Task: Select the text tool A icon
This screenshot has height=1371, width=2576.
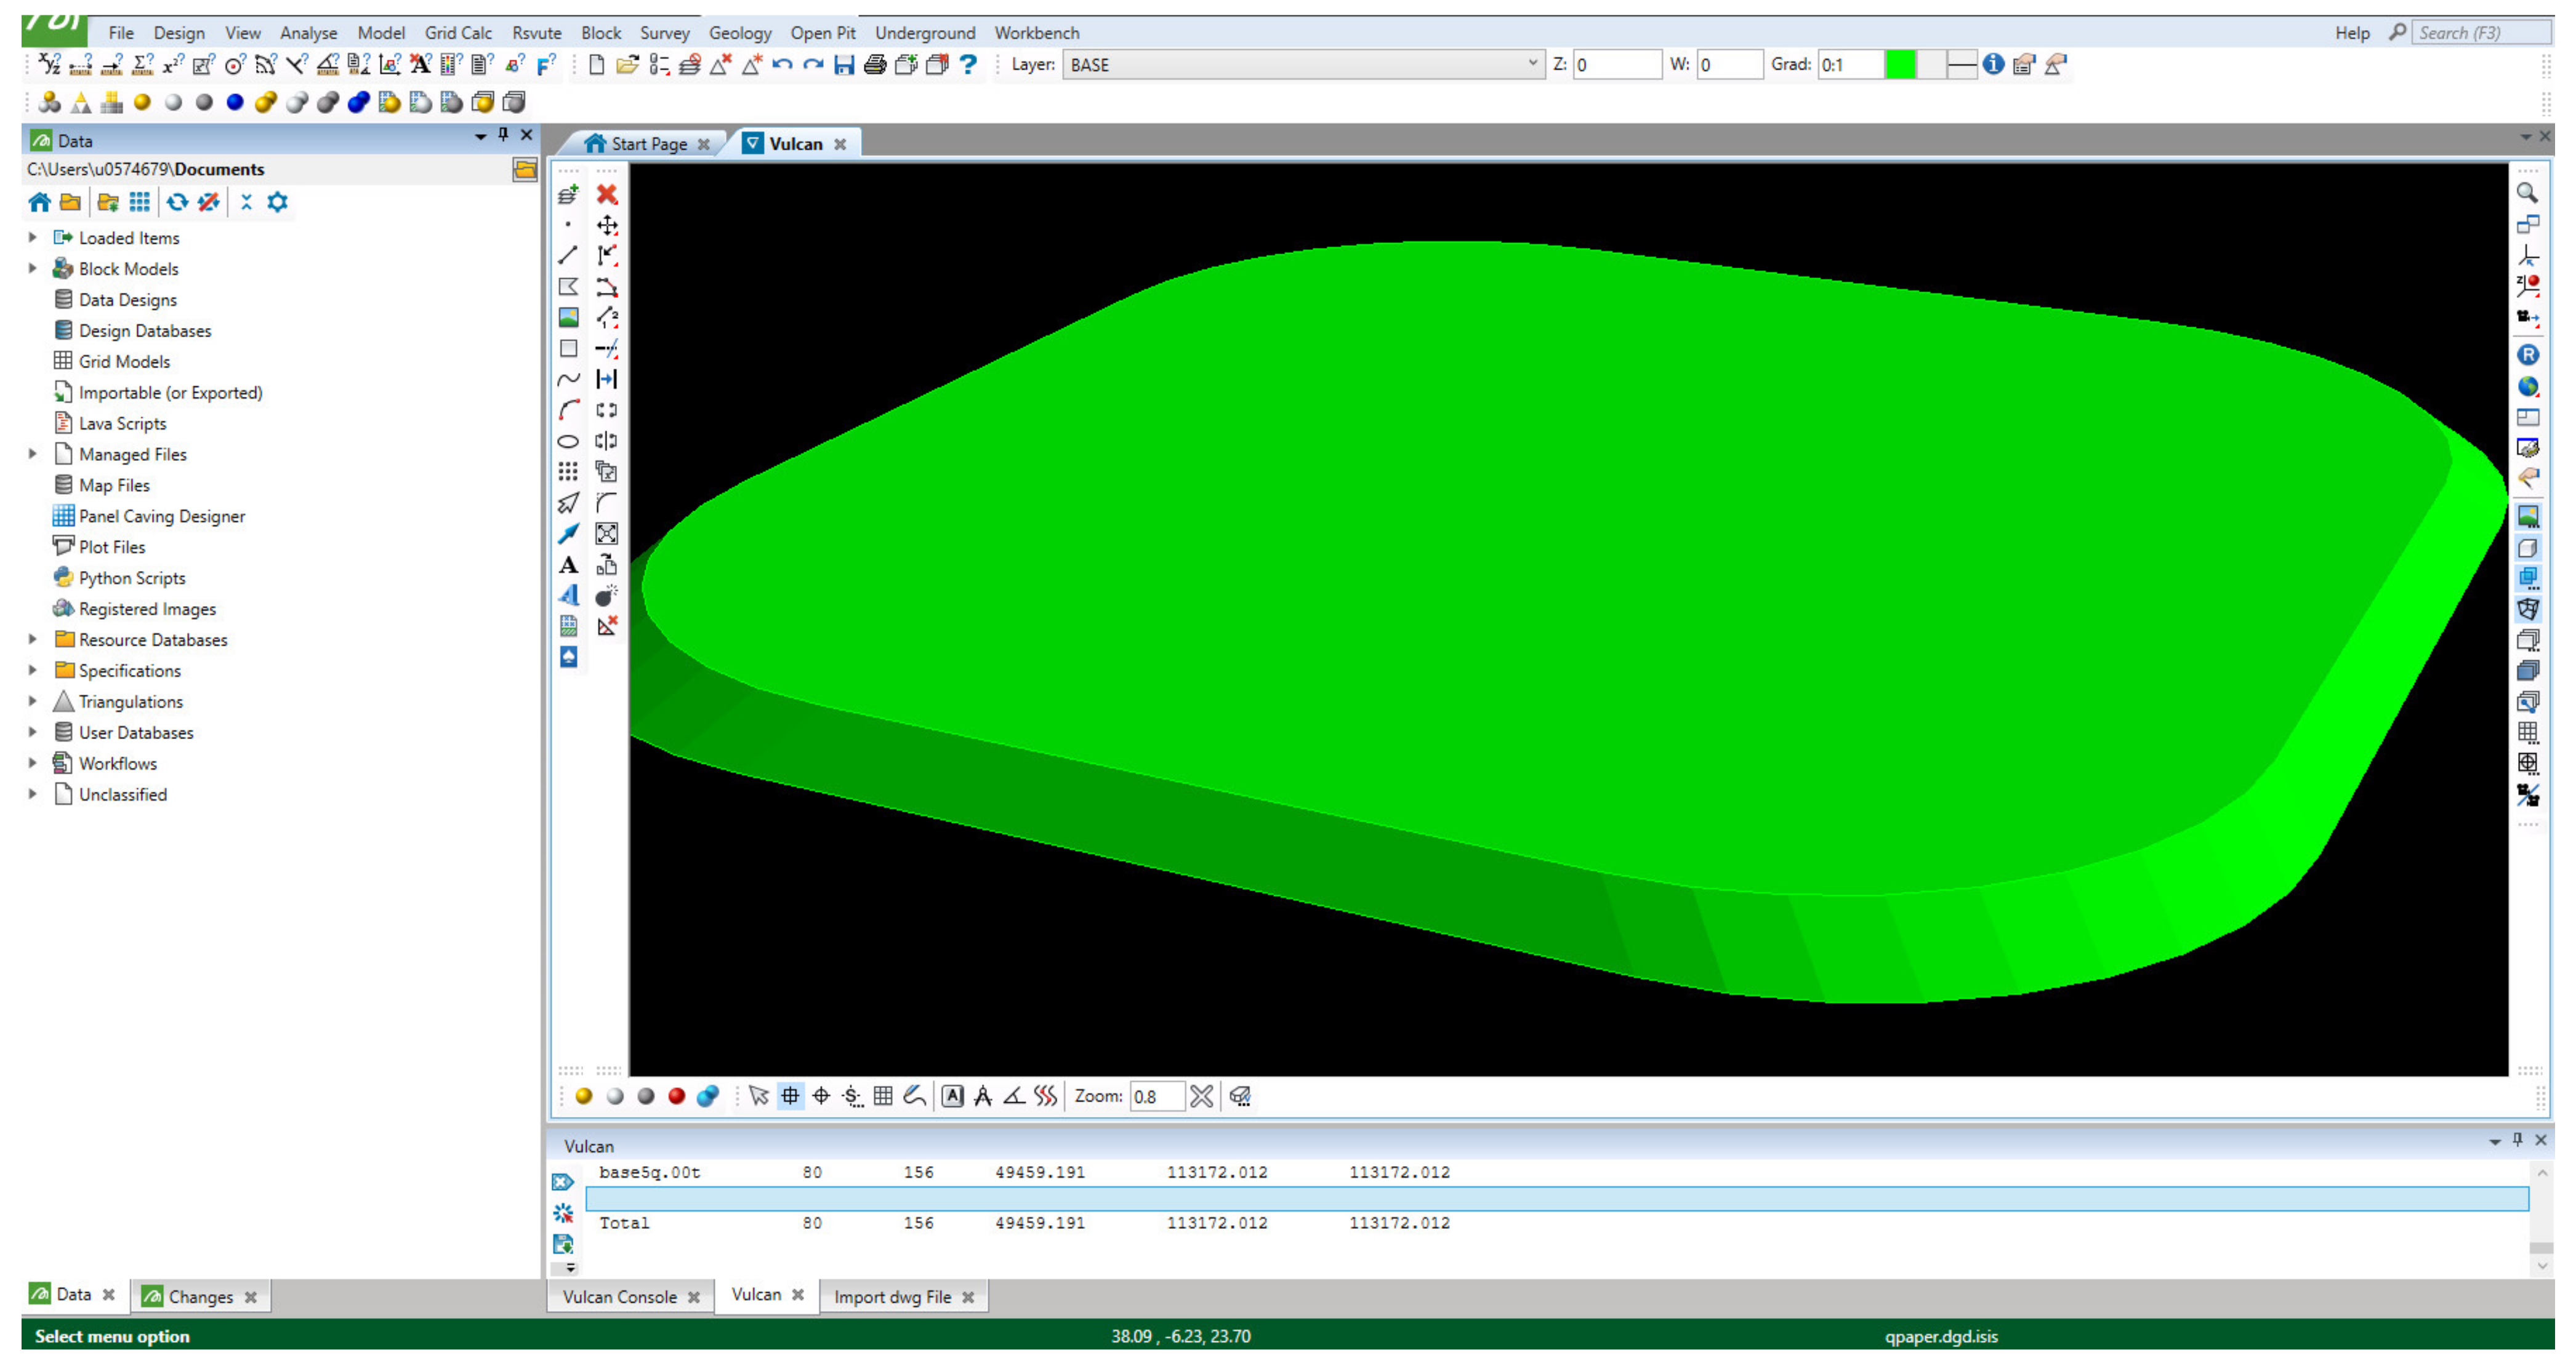Action: tap(568, 566)
